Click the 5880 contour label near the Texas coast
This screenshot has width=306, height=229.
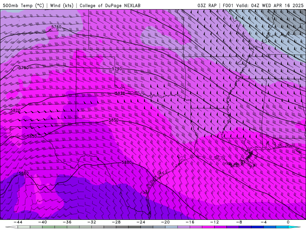[x=127, y=162]
